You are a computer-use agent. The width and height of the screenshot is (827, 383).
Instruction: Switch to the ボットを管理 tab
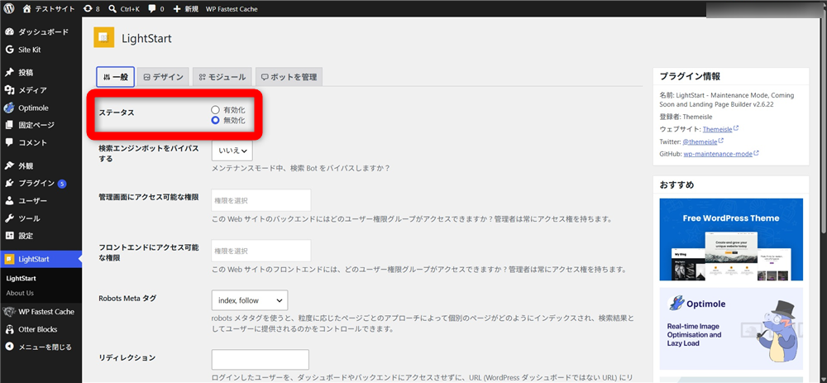pos(289,77)
